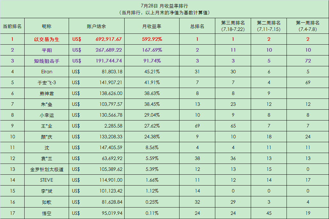Click nickname "Elran"

[x=47, y=72]
